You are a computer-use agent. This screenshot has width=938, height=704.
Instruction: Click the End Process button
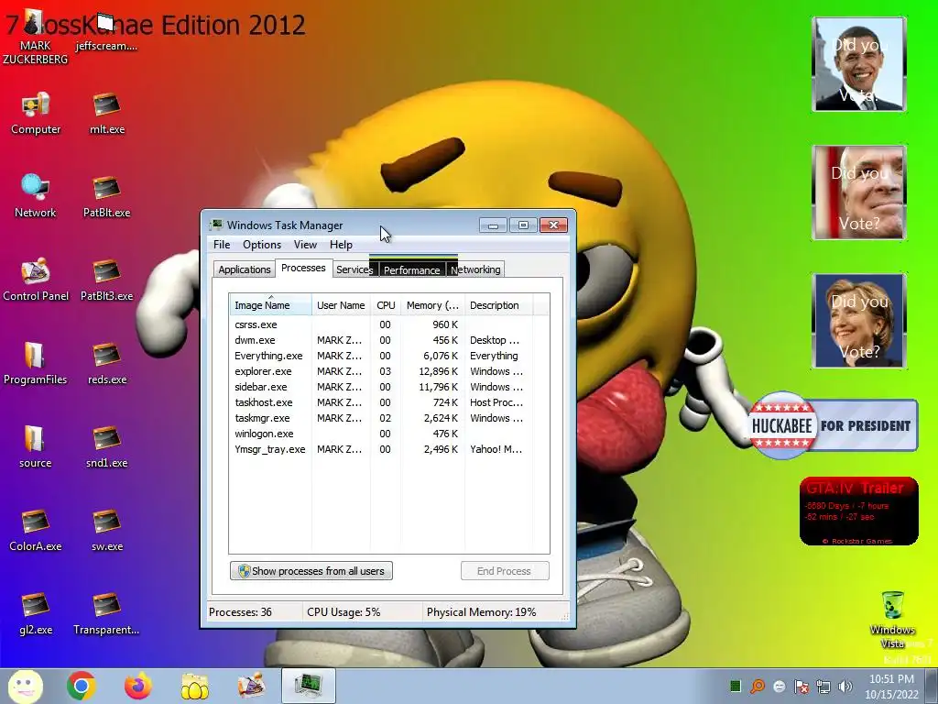point(505,570)
